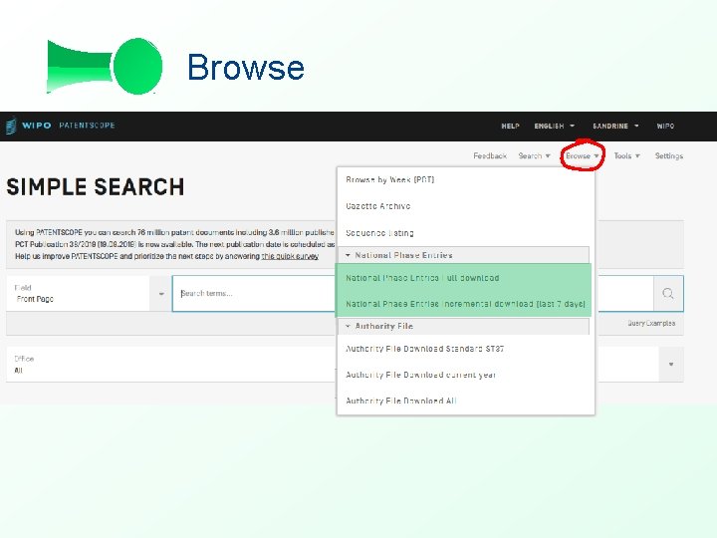This screenshot has width=717, height=538.
Task: Collapse Authority File section
Action: coord(464,326)
